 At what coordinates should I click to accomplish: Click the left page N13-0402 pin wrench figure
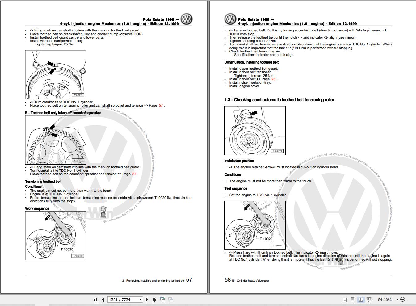click(56, 236)
